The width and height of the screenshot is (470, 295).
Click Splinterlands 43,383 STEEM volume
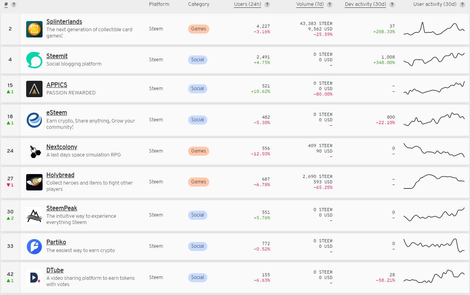click(316, 23)
